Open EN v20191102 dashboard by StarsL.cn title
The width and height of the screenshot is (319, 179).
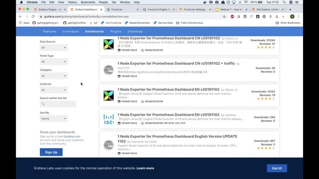(x=168, y=89)
